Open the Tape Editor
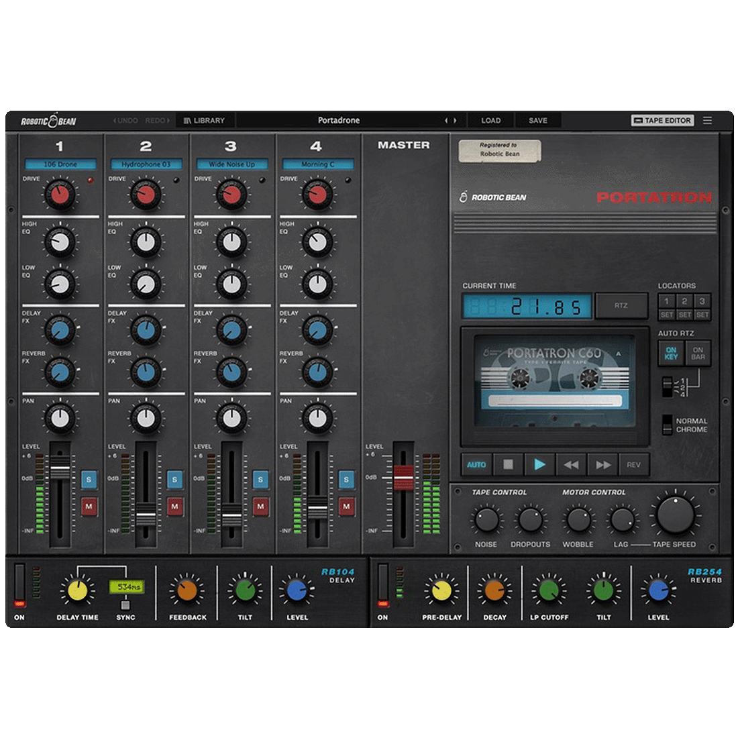 point(663,121)
